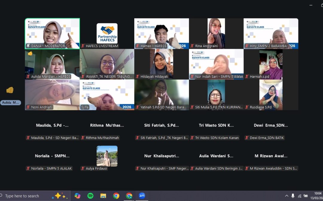Click the 'Yatinah S.Pd-SD Negeri Bara...' name label

(x=163, y=107)
